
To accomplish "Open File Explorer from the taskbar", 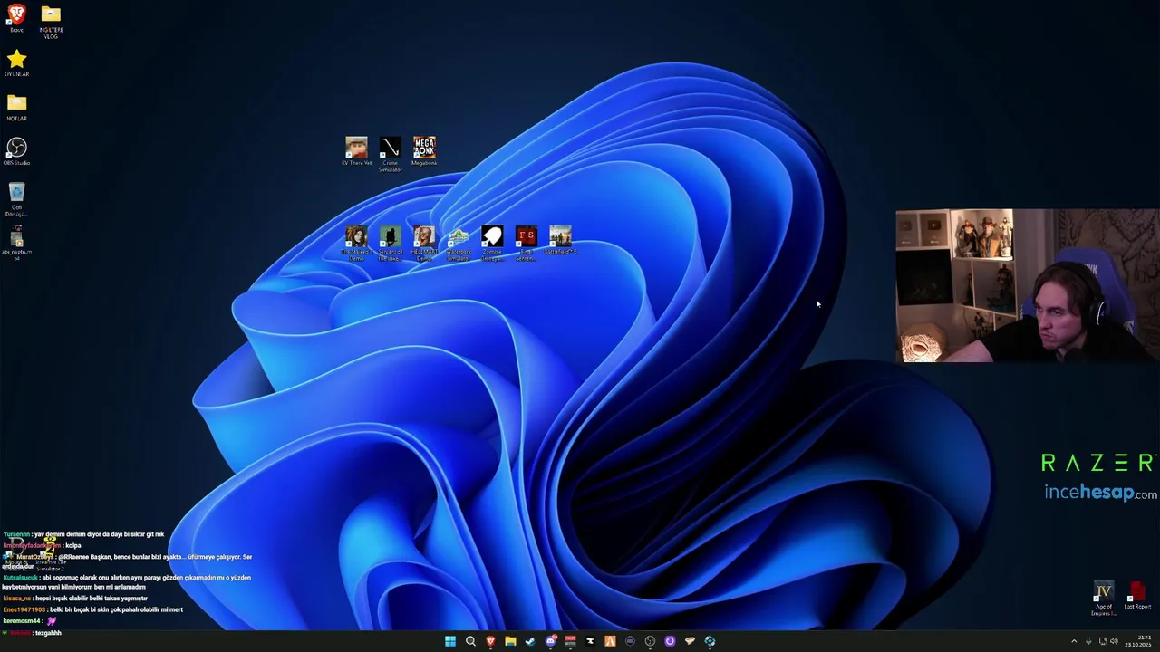I will point(510,641).
